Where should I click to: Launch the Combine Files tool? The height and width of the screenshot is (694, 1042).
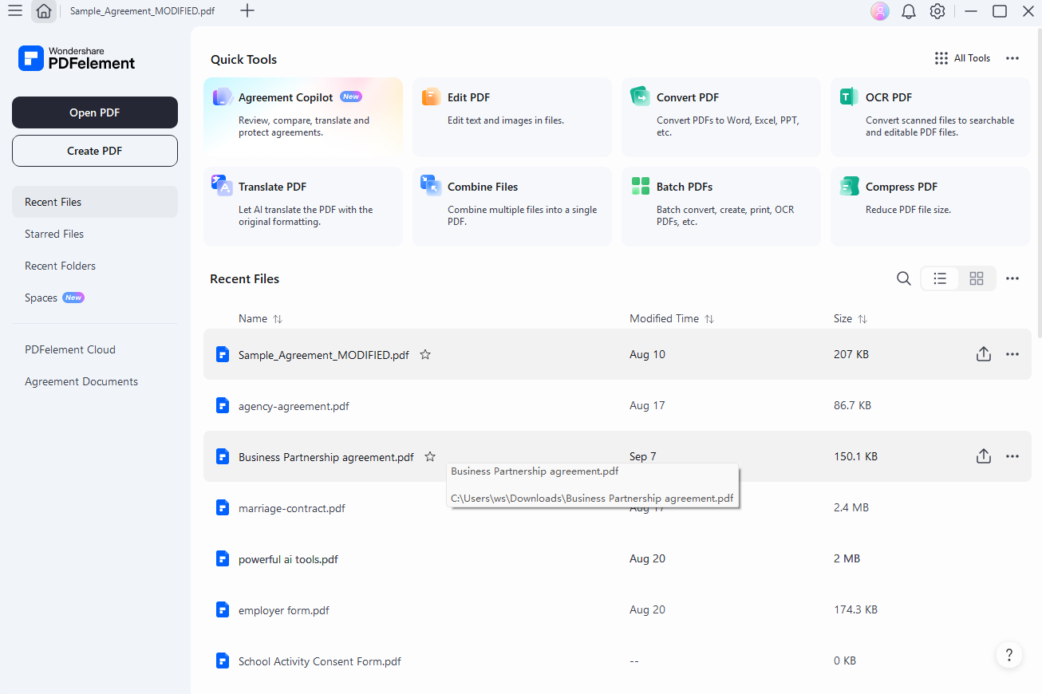(x=512, y=206)
